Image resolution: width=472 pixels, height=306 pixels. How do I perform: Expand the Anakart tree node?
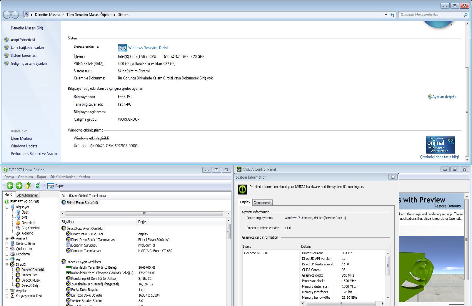(x=7, y=239)
